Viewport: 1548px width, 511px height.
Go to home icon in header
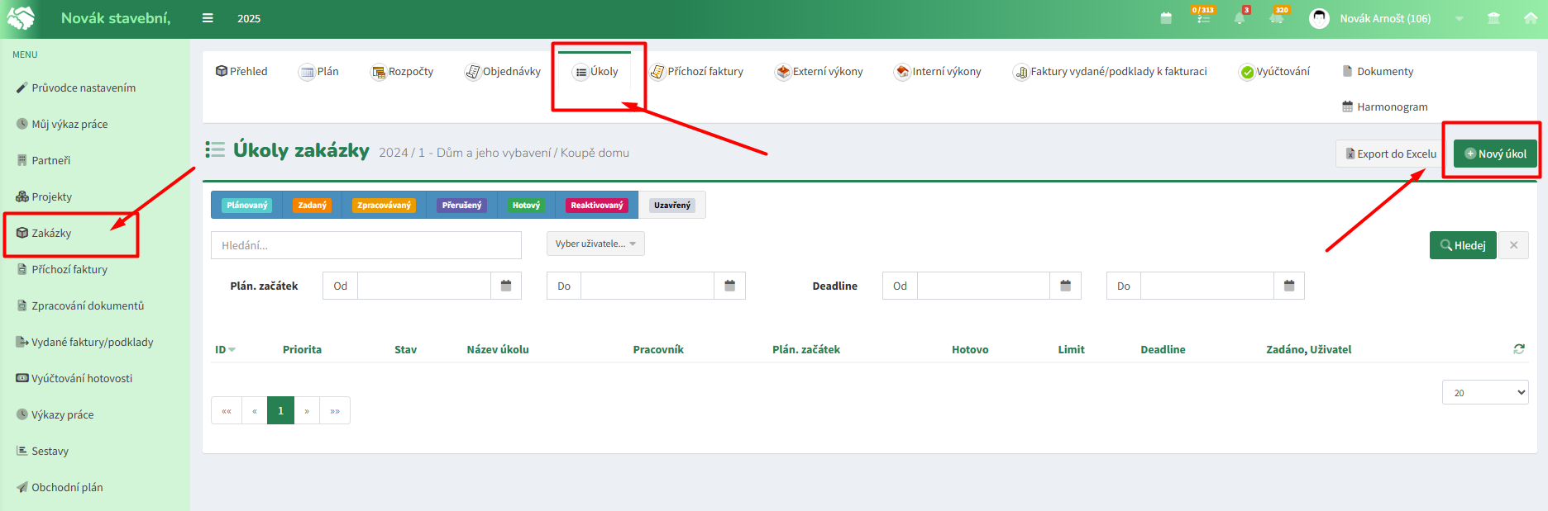(1531, 18)
